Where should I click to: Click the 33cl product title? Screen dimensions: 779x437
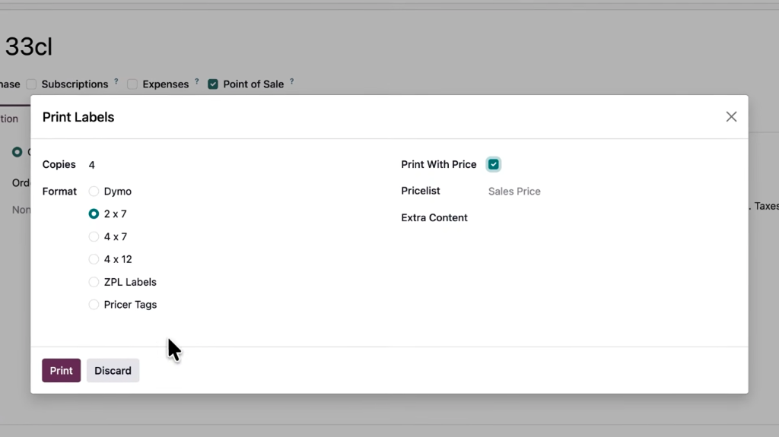[x=28, y=46]
